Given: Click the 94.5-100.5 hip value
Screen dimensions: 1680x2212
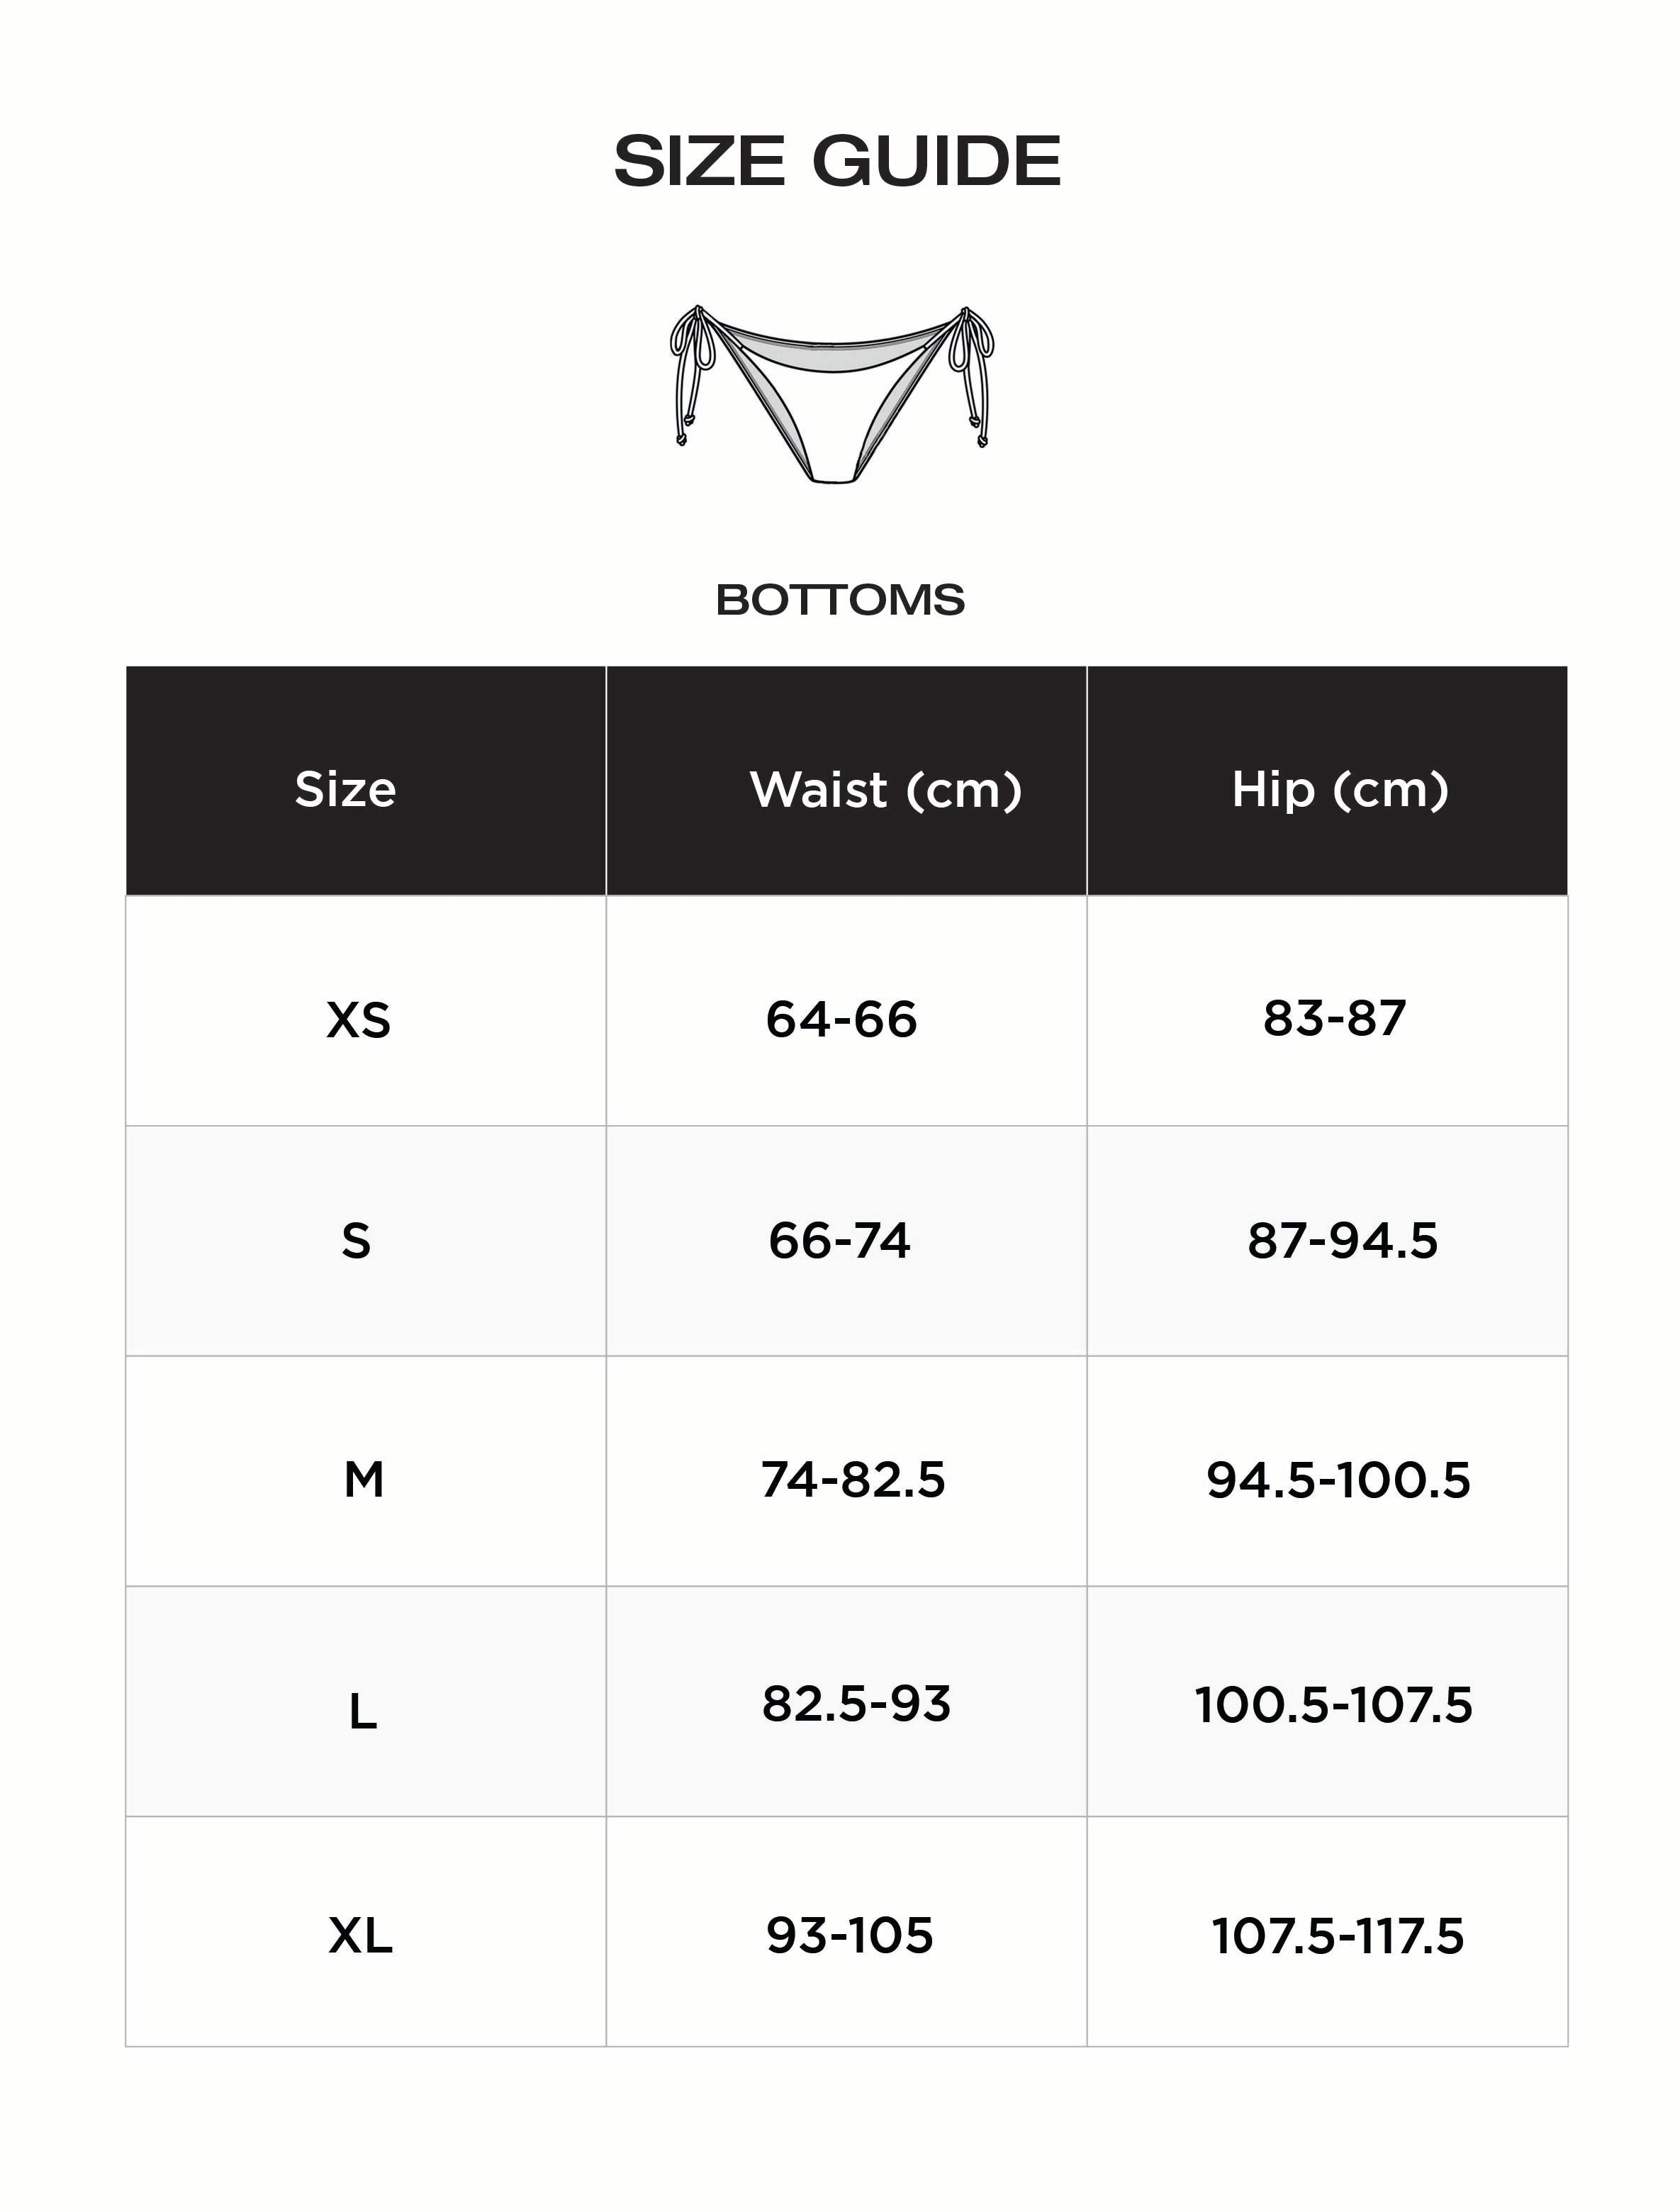Looking at the screenshot, I should click(1338, 1480).
